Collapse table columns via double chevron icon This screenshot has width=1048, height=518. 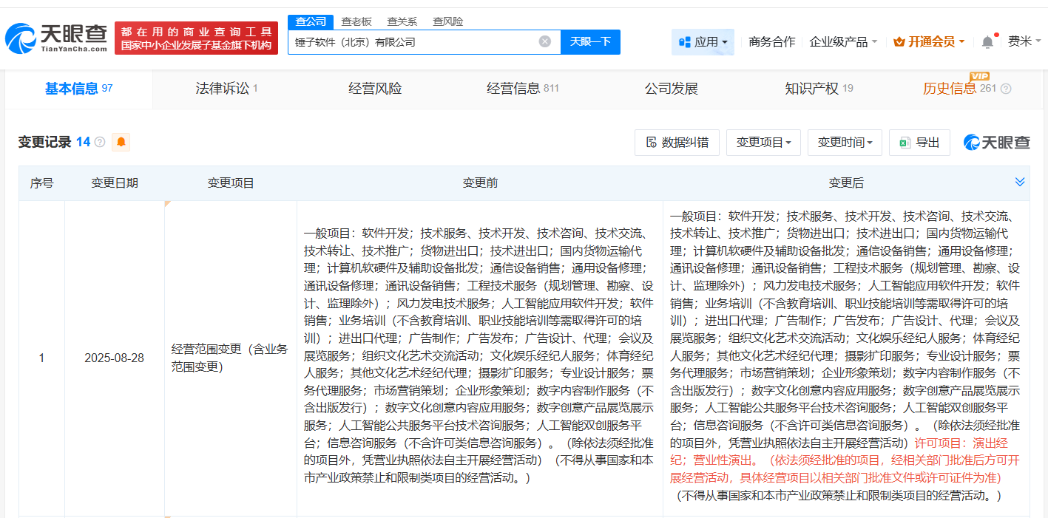(1020, 181)
